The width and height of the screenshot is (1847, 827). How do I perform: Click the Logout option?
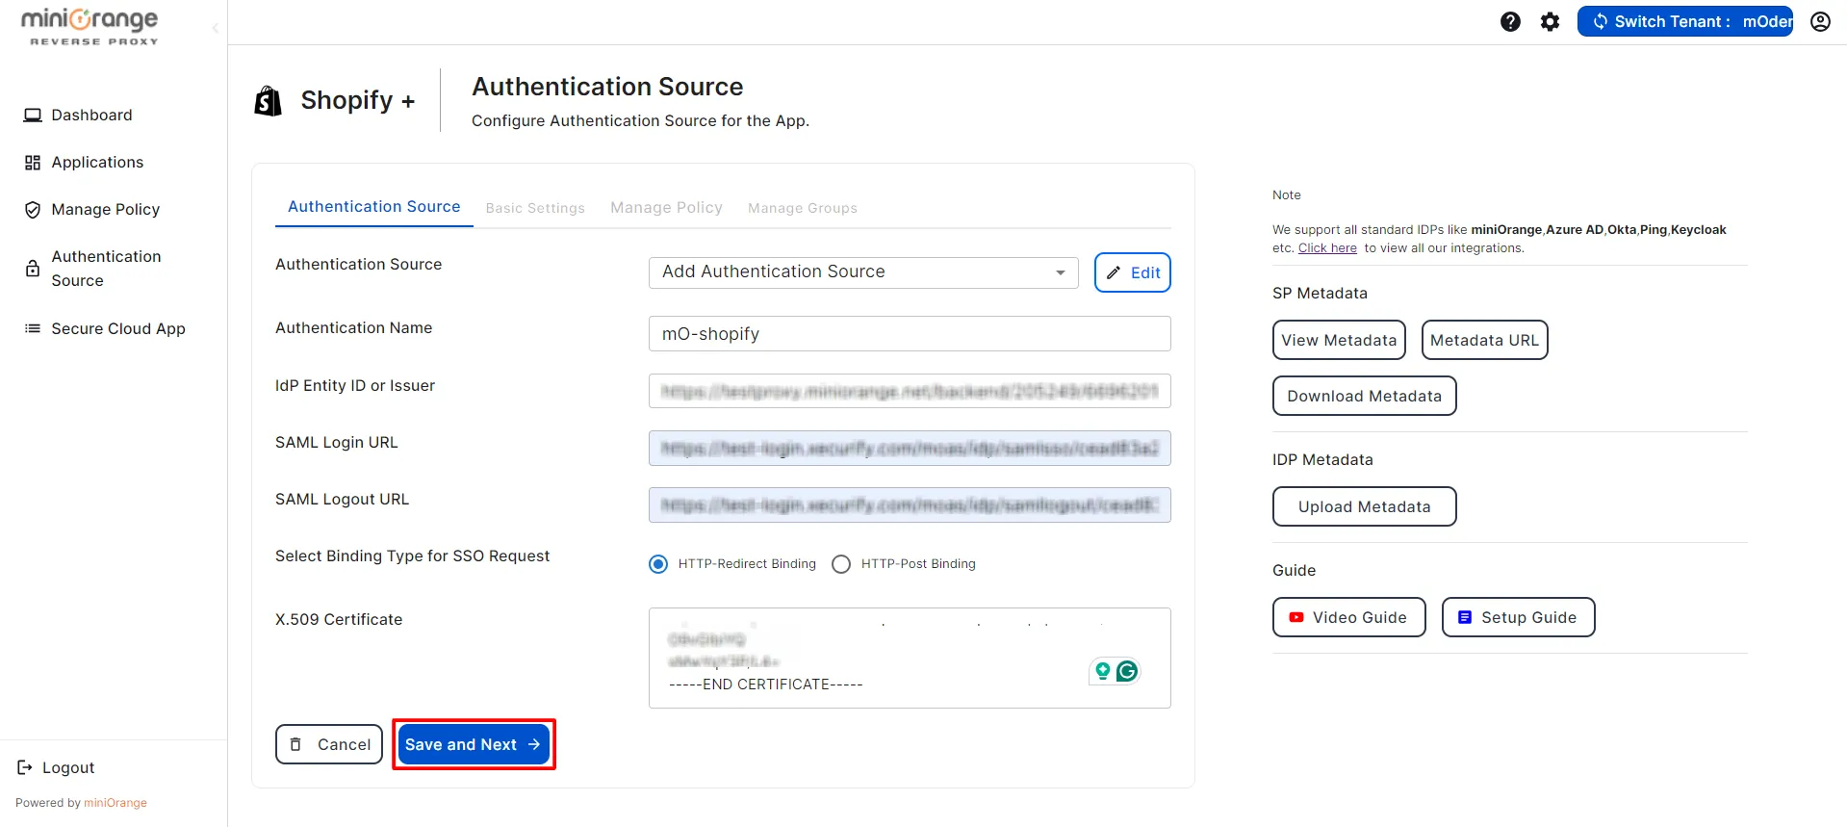tap(56, 767)
